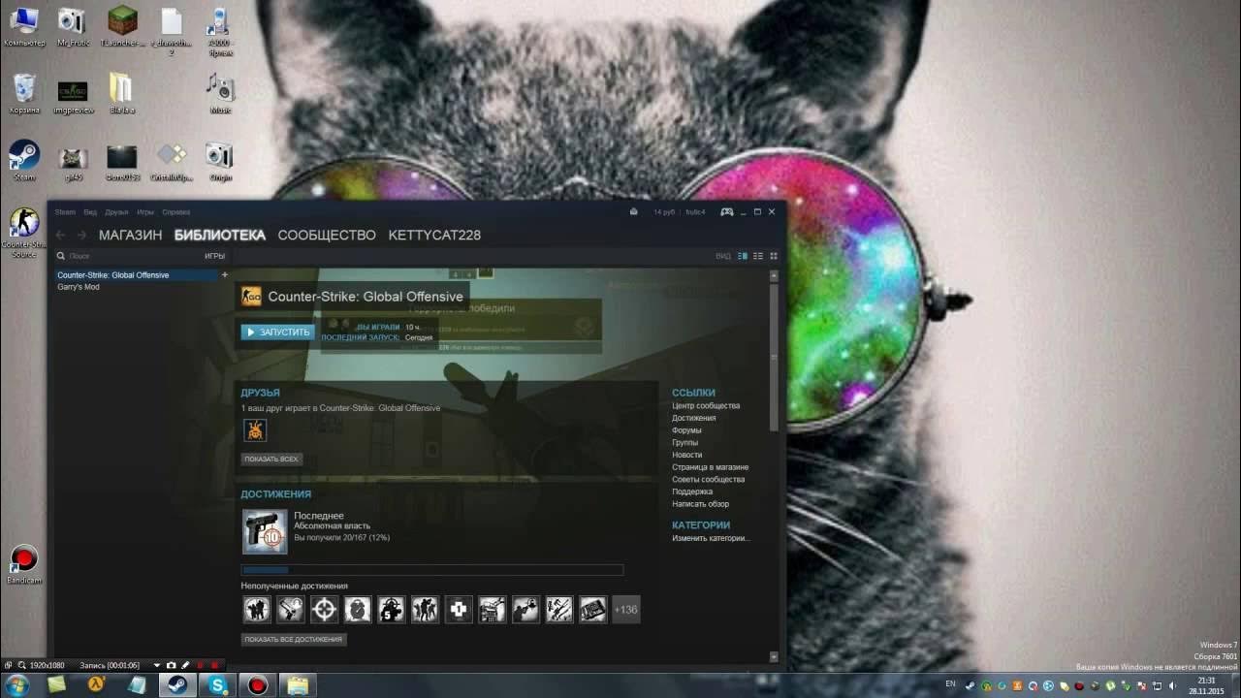Viewport: 1241px width, 698px height.
Task: Open the Steam inbox notification icon
Action: click(x=633, y=211)
